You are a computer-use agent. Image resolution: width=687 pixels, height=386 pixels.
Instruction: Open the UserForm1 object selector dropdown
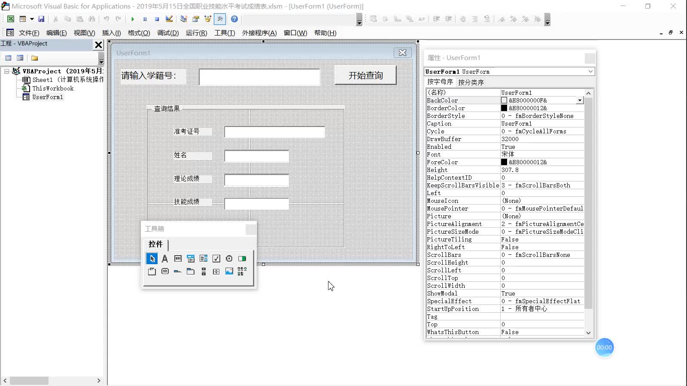click(x=590, y=72)
